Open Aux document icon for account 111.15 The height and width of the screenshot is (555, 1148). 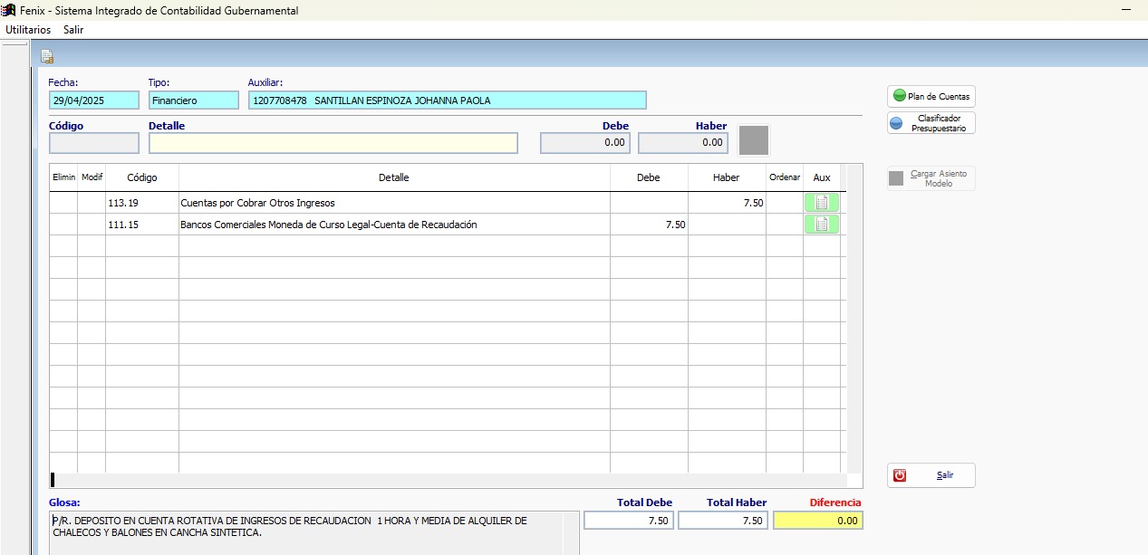pyautogui.click(x=821, y=225)
